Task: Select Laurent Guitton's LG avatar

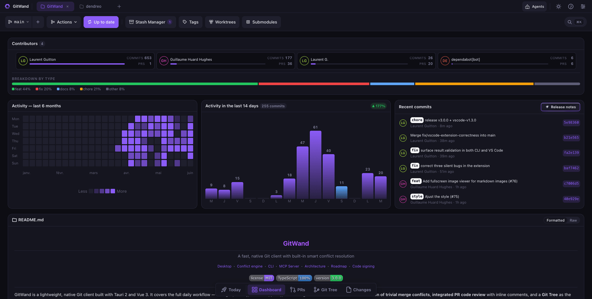Action: click(x=23, y=61)
